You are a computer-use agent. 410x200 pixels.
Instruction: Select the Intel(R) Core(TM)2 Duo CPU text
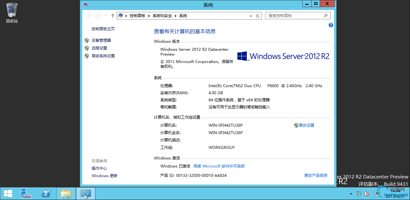(x=235, y=86)
